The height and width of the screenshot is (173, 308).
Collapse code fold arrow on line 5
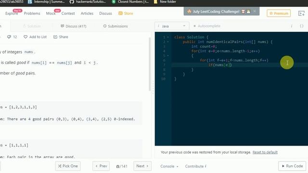click(x=168, y=56)
